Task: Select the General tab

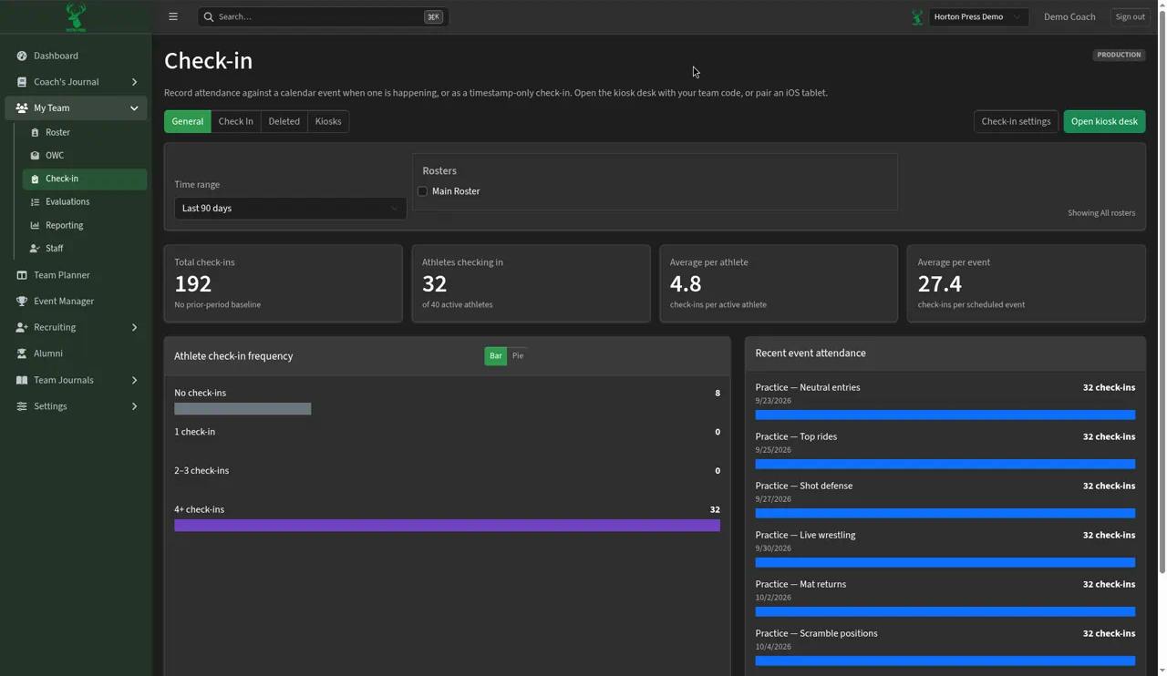Action: 188,121
